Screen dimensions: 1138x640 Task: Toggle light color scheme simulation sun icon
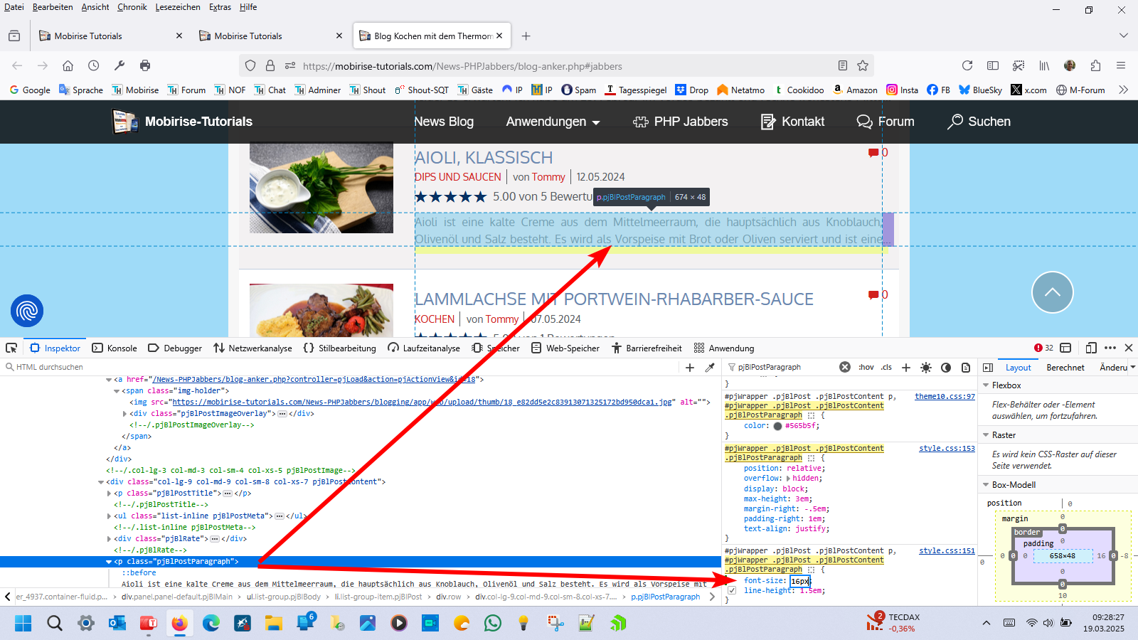click(925, 368)
